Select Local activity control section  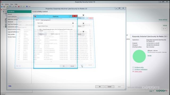point(13,27)
